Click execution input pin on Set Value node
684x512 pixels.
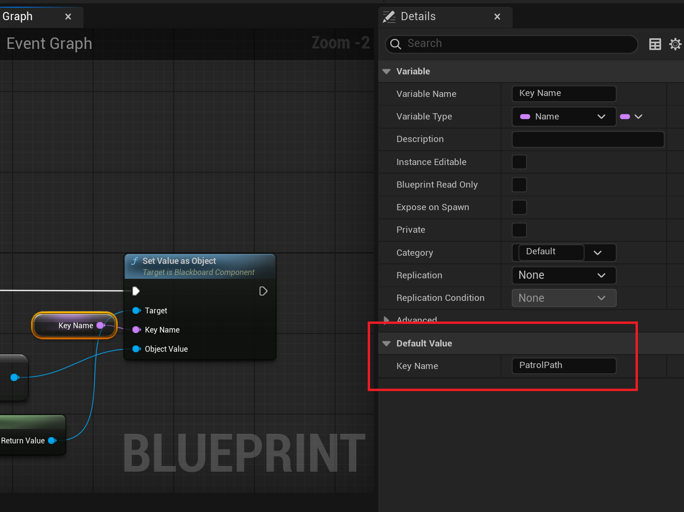[136, 291]
